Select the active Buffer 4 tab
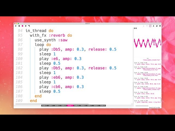This screenshot has height=131, width=175. point(70,106)
